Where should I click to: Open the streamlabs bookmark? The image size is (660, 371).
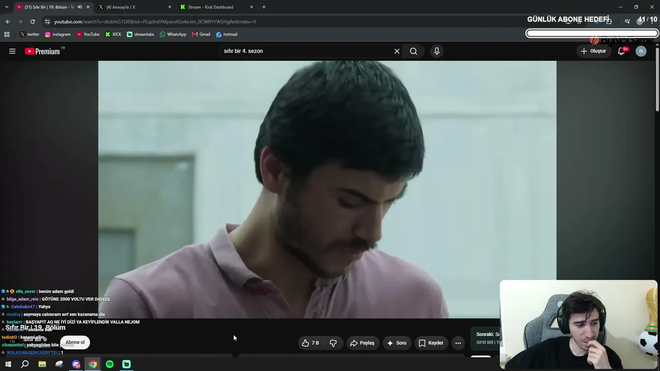[x=140, y=35]
